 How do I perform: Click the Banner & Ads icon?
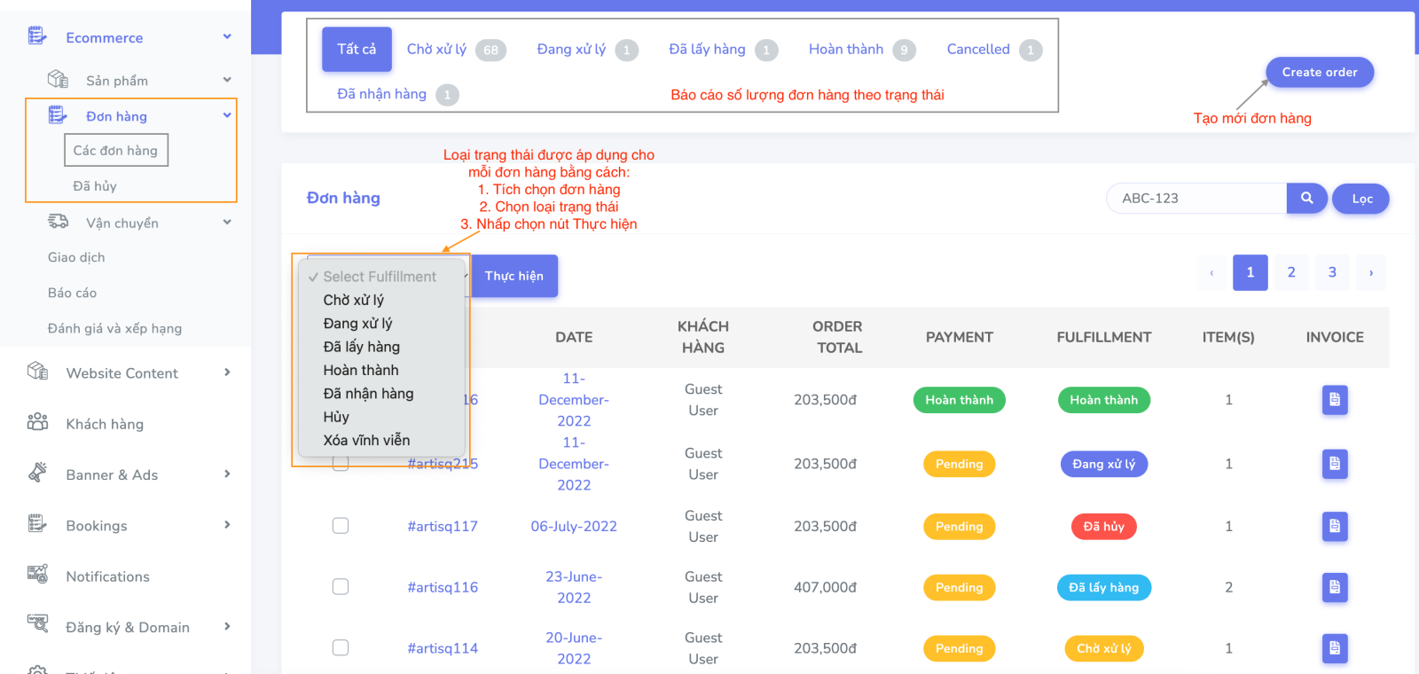(37, 474)
